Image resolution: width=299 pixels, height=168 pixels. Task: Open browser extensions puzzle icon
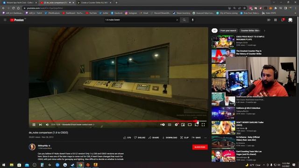coord(276,8)
